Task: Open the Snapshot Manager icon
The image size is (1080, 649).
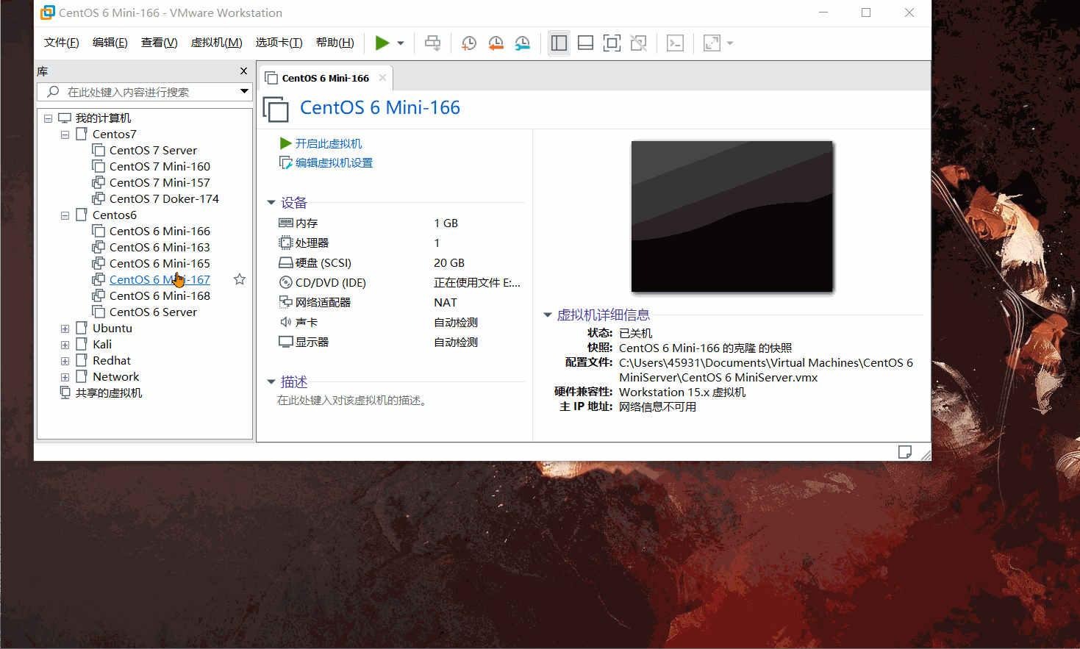Action: point(522,43)
